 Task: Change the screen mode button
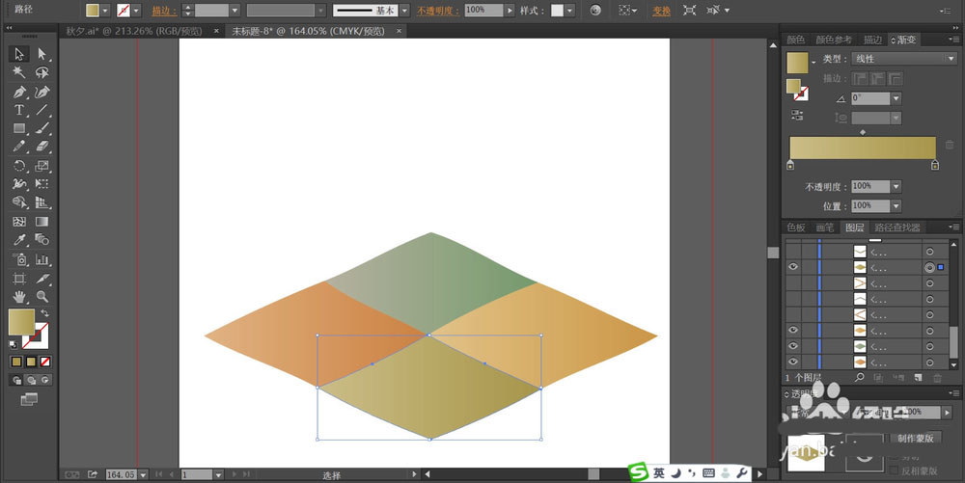tap(29, 399)
